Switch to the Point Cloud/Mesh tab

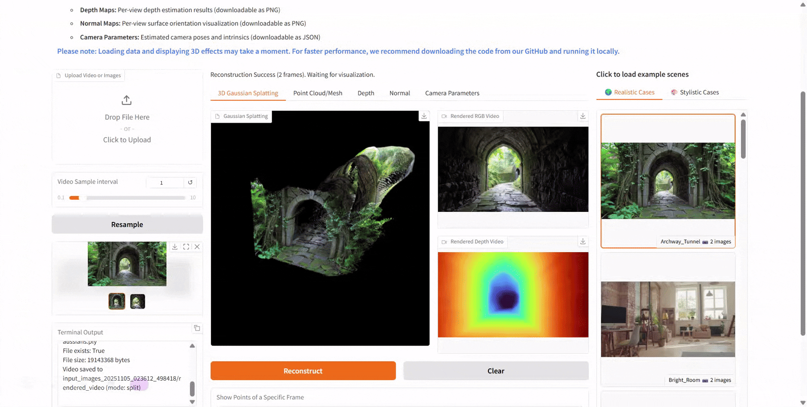[318, 93]
